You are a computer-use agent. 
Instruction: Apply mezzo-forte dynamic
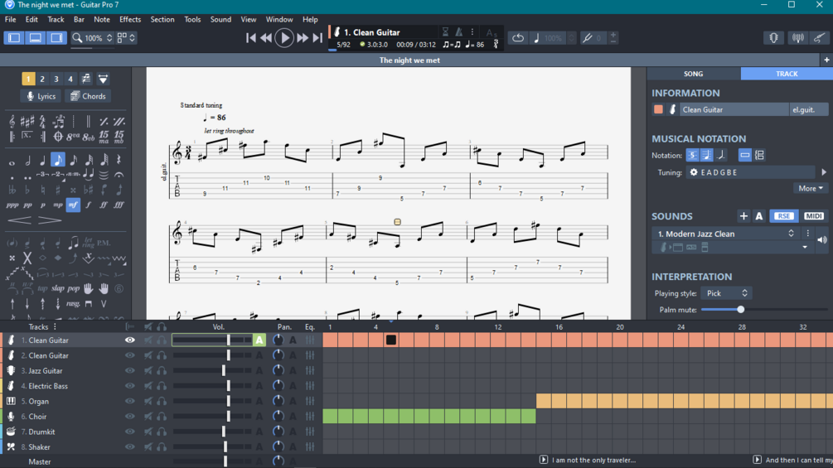[73, 205]
